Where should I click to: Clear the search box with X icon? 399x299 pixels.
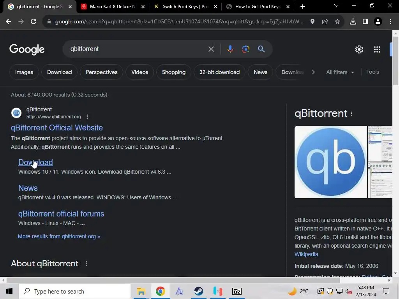click(211, 49)
